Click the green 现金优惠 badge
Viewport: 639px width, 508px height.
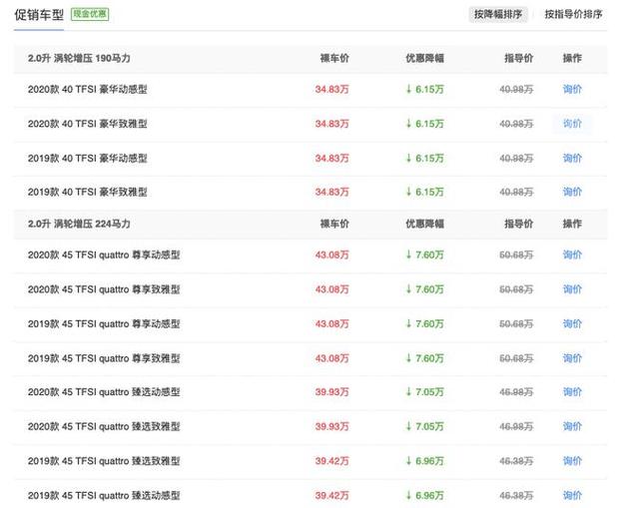tap(90, 14)
